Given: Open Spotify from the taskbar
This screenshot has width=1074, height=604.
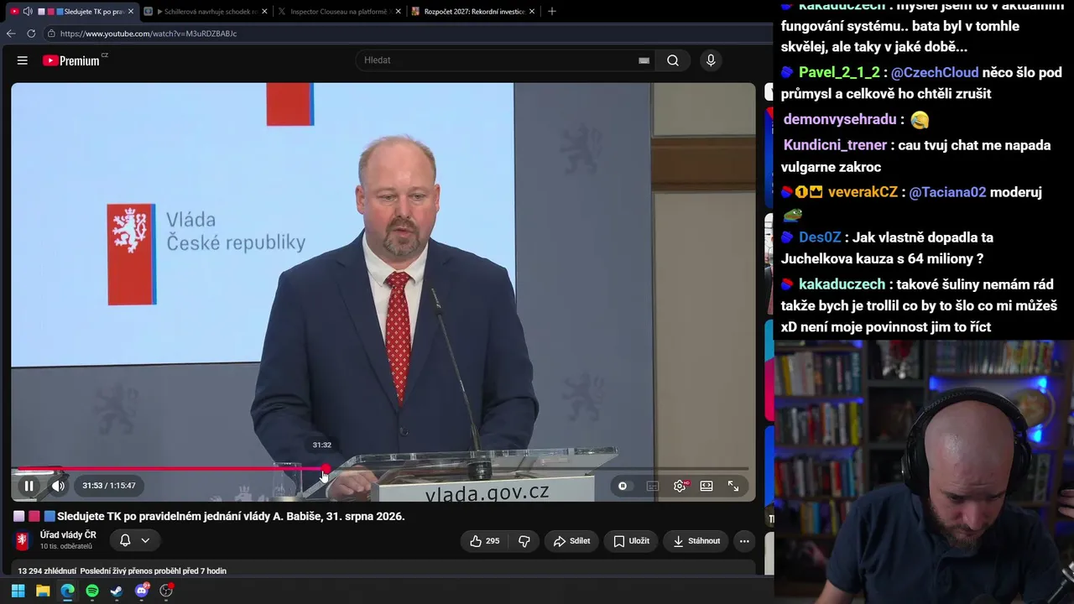Looking at the screenshot, I should (92, 591).
